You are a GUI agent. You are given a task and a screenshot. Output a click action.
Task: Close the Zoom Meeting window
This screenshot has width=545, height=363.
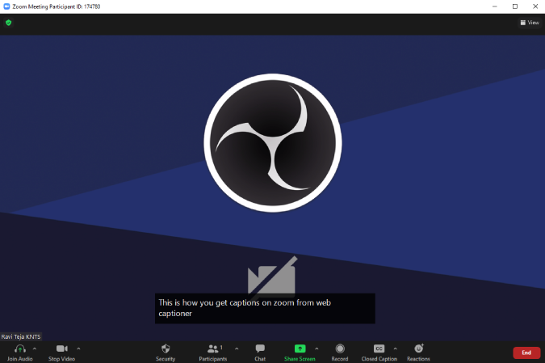535,6
